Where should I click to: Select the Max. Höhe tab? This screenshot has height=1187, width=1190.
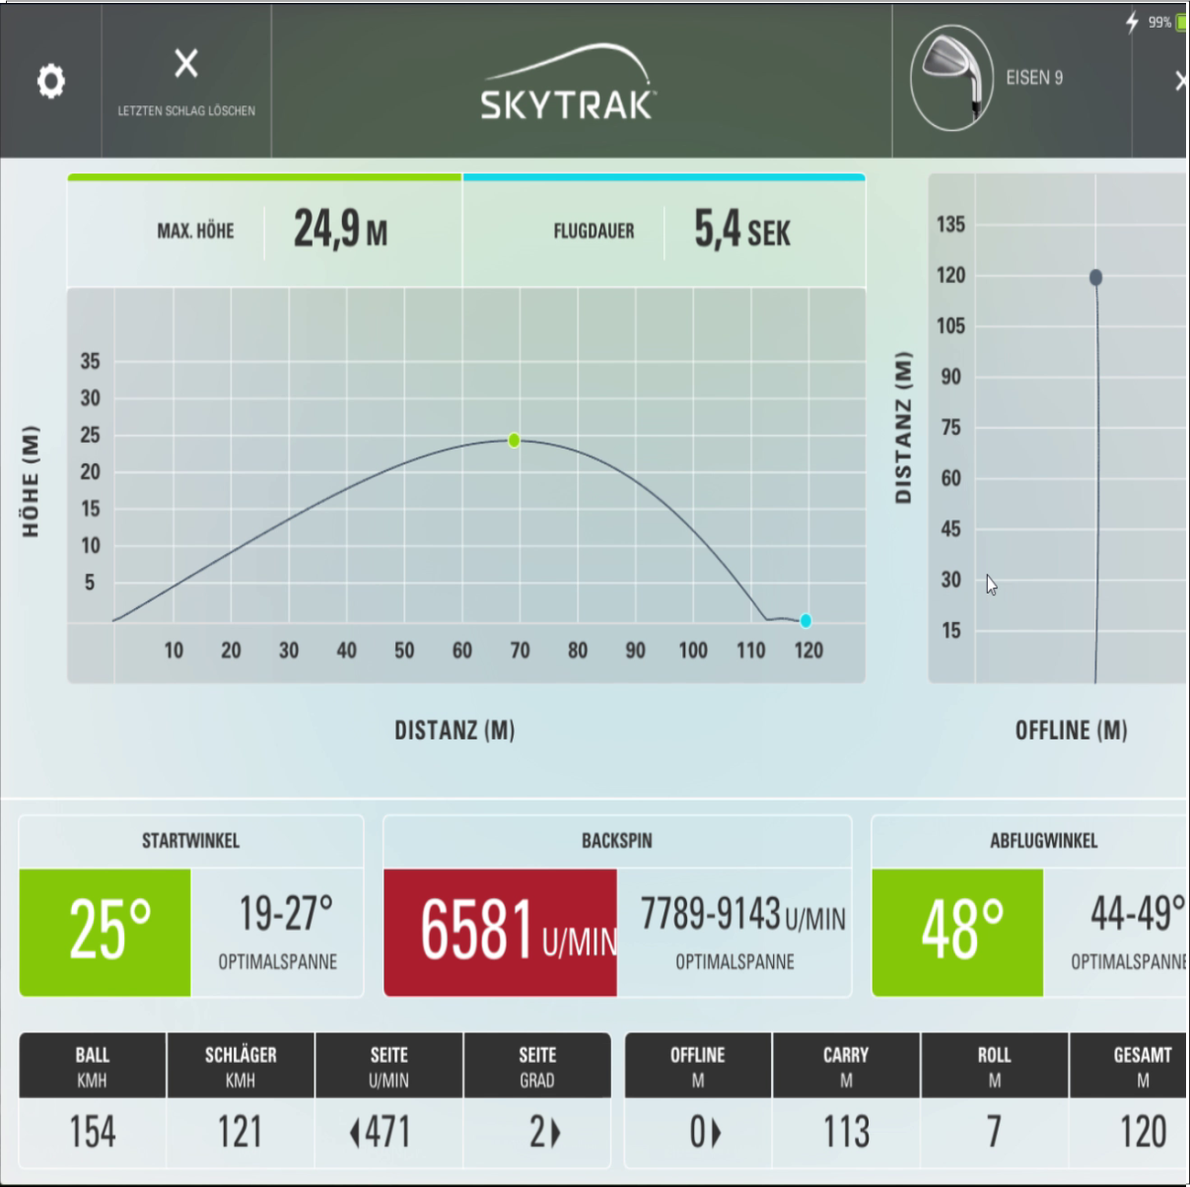[264, 232]
